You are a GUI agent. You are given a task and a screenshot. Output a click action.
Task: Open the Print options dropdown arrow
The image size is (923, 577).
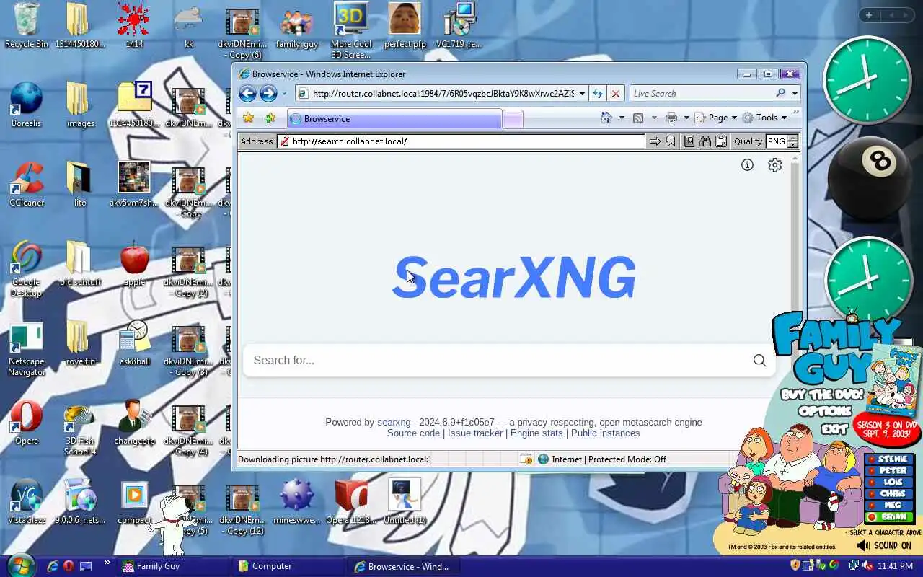tap(686, 118)
